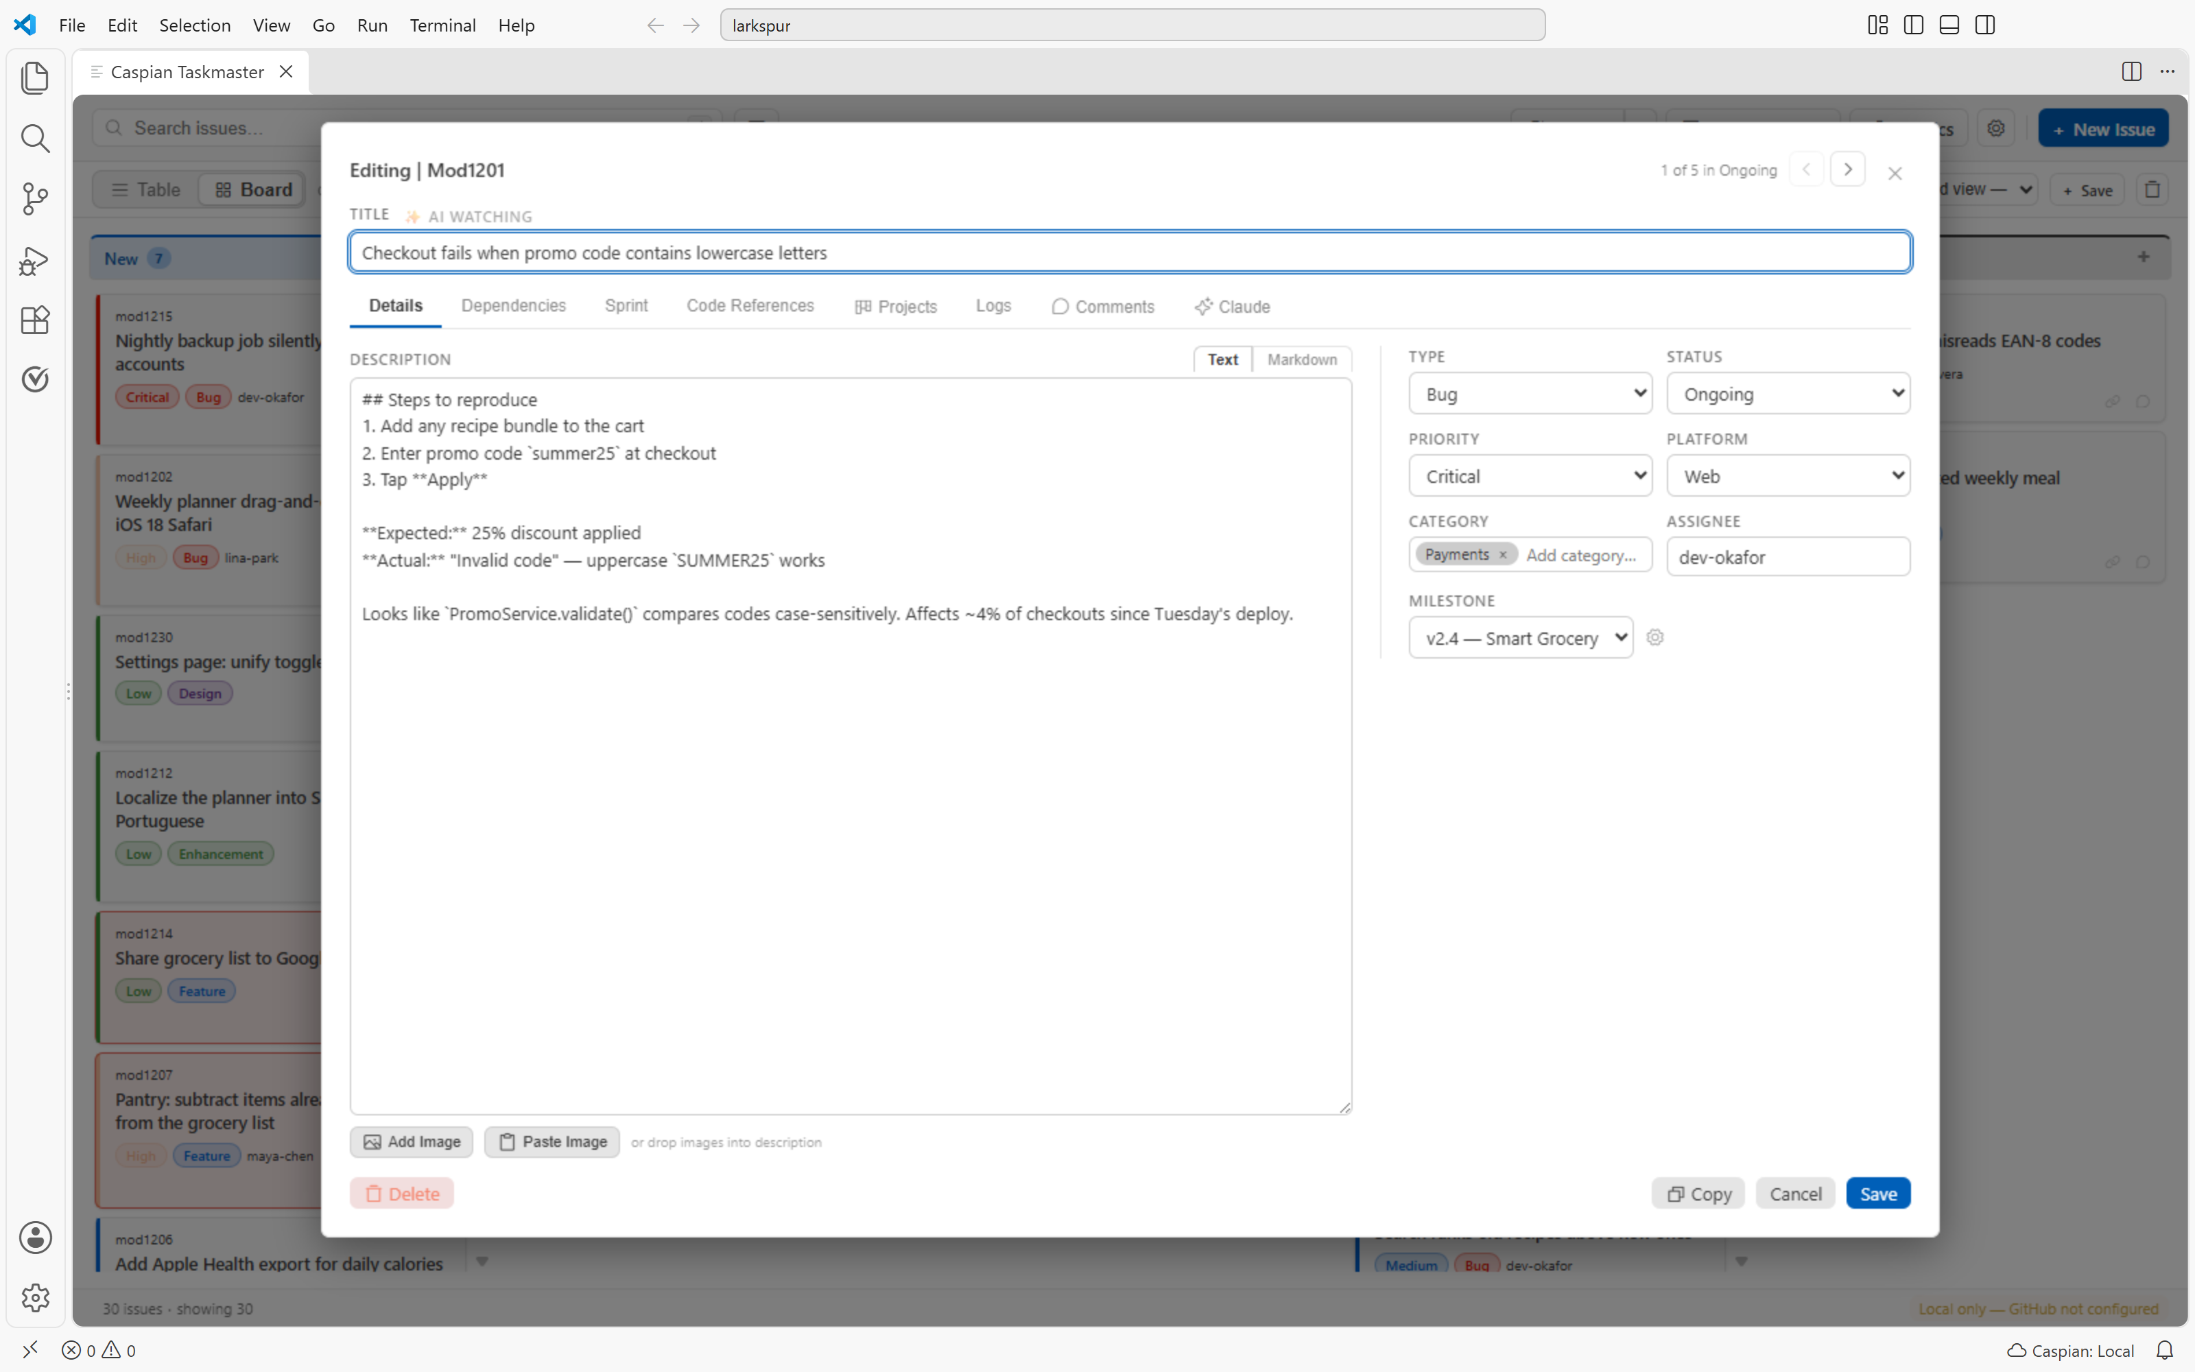The width and height of the screenshot is (2195, 1372).
Task: Click the Cancel button
Action: coord(1795,1194)
